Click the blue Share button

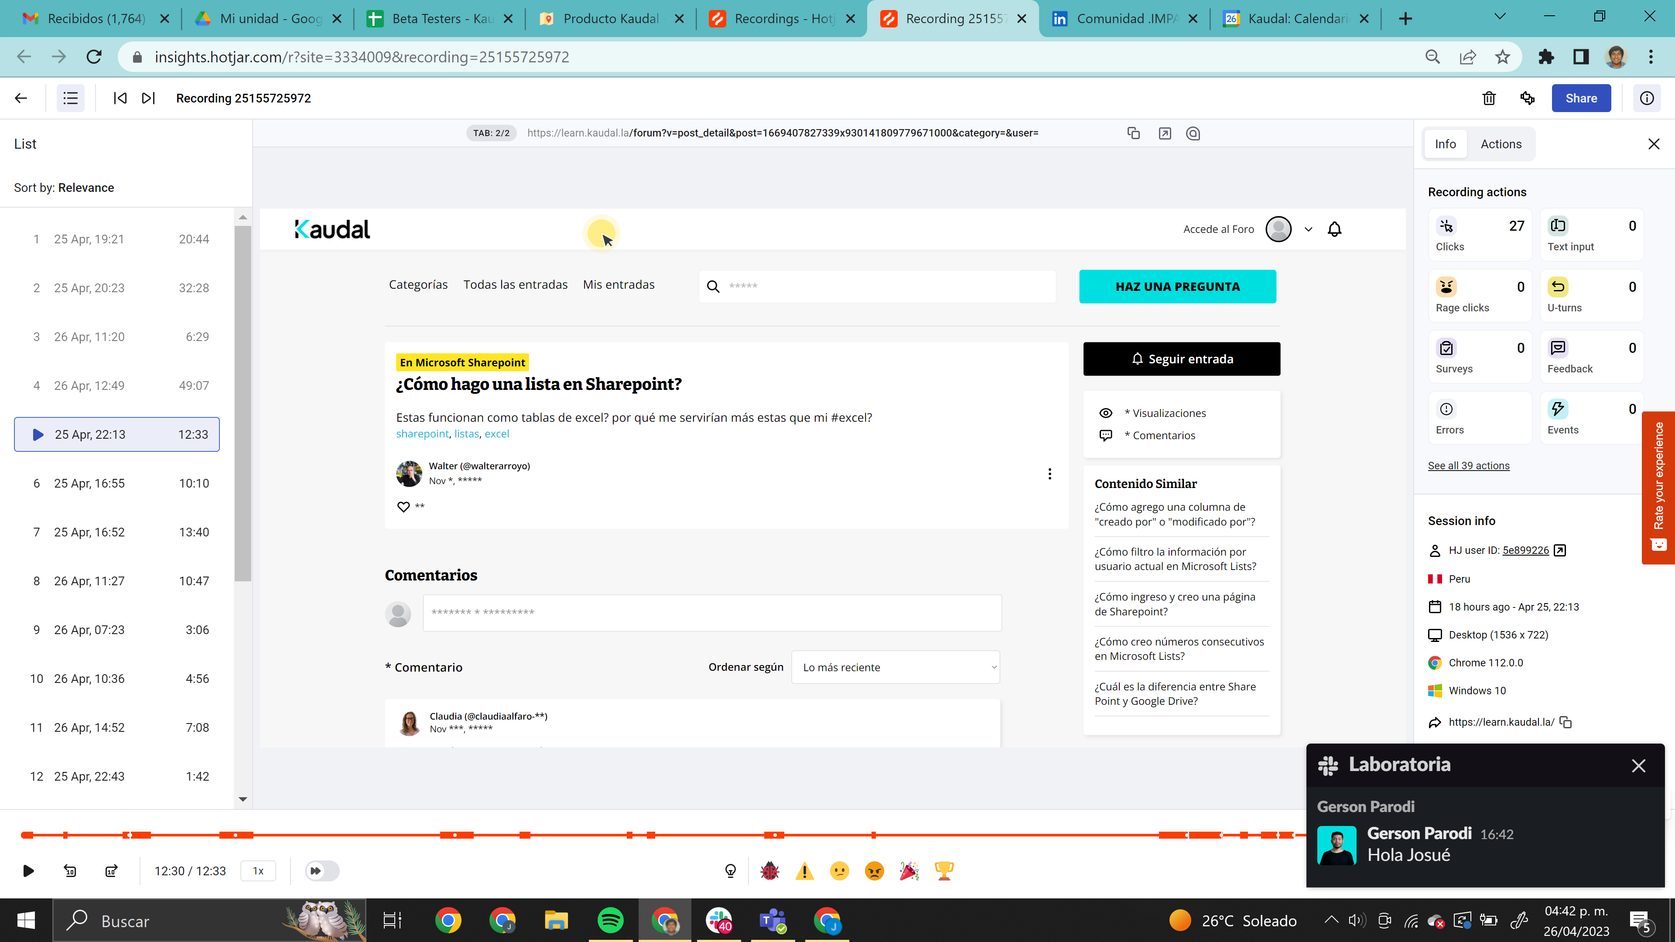click(1581, 98)
